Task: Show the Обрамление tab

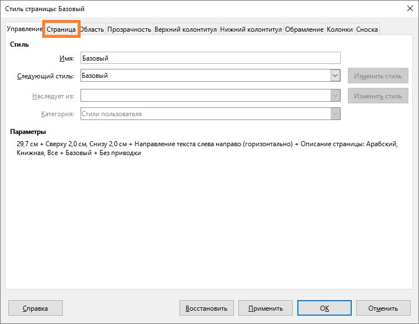Action: point(304,29)
